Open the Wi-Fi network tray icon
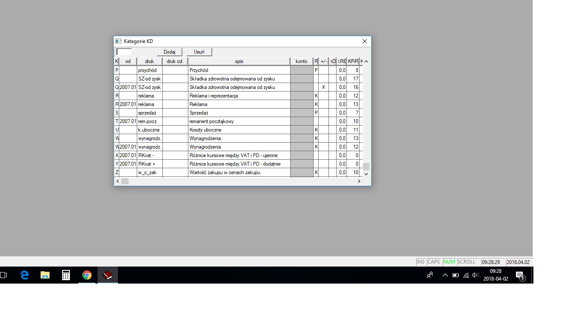Image resolution: width=582 pixels, height=327 pixels. click(466, 275)
